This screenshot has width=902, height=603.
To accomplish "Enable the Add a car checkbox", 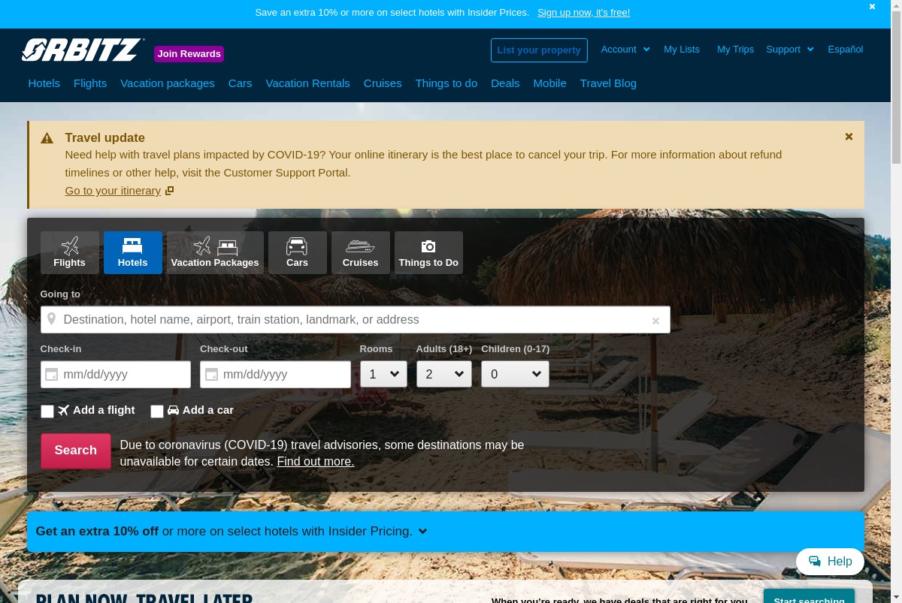I will pos(157,411).
